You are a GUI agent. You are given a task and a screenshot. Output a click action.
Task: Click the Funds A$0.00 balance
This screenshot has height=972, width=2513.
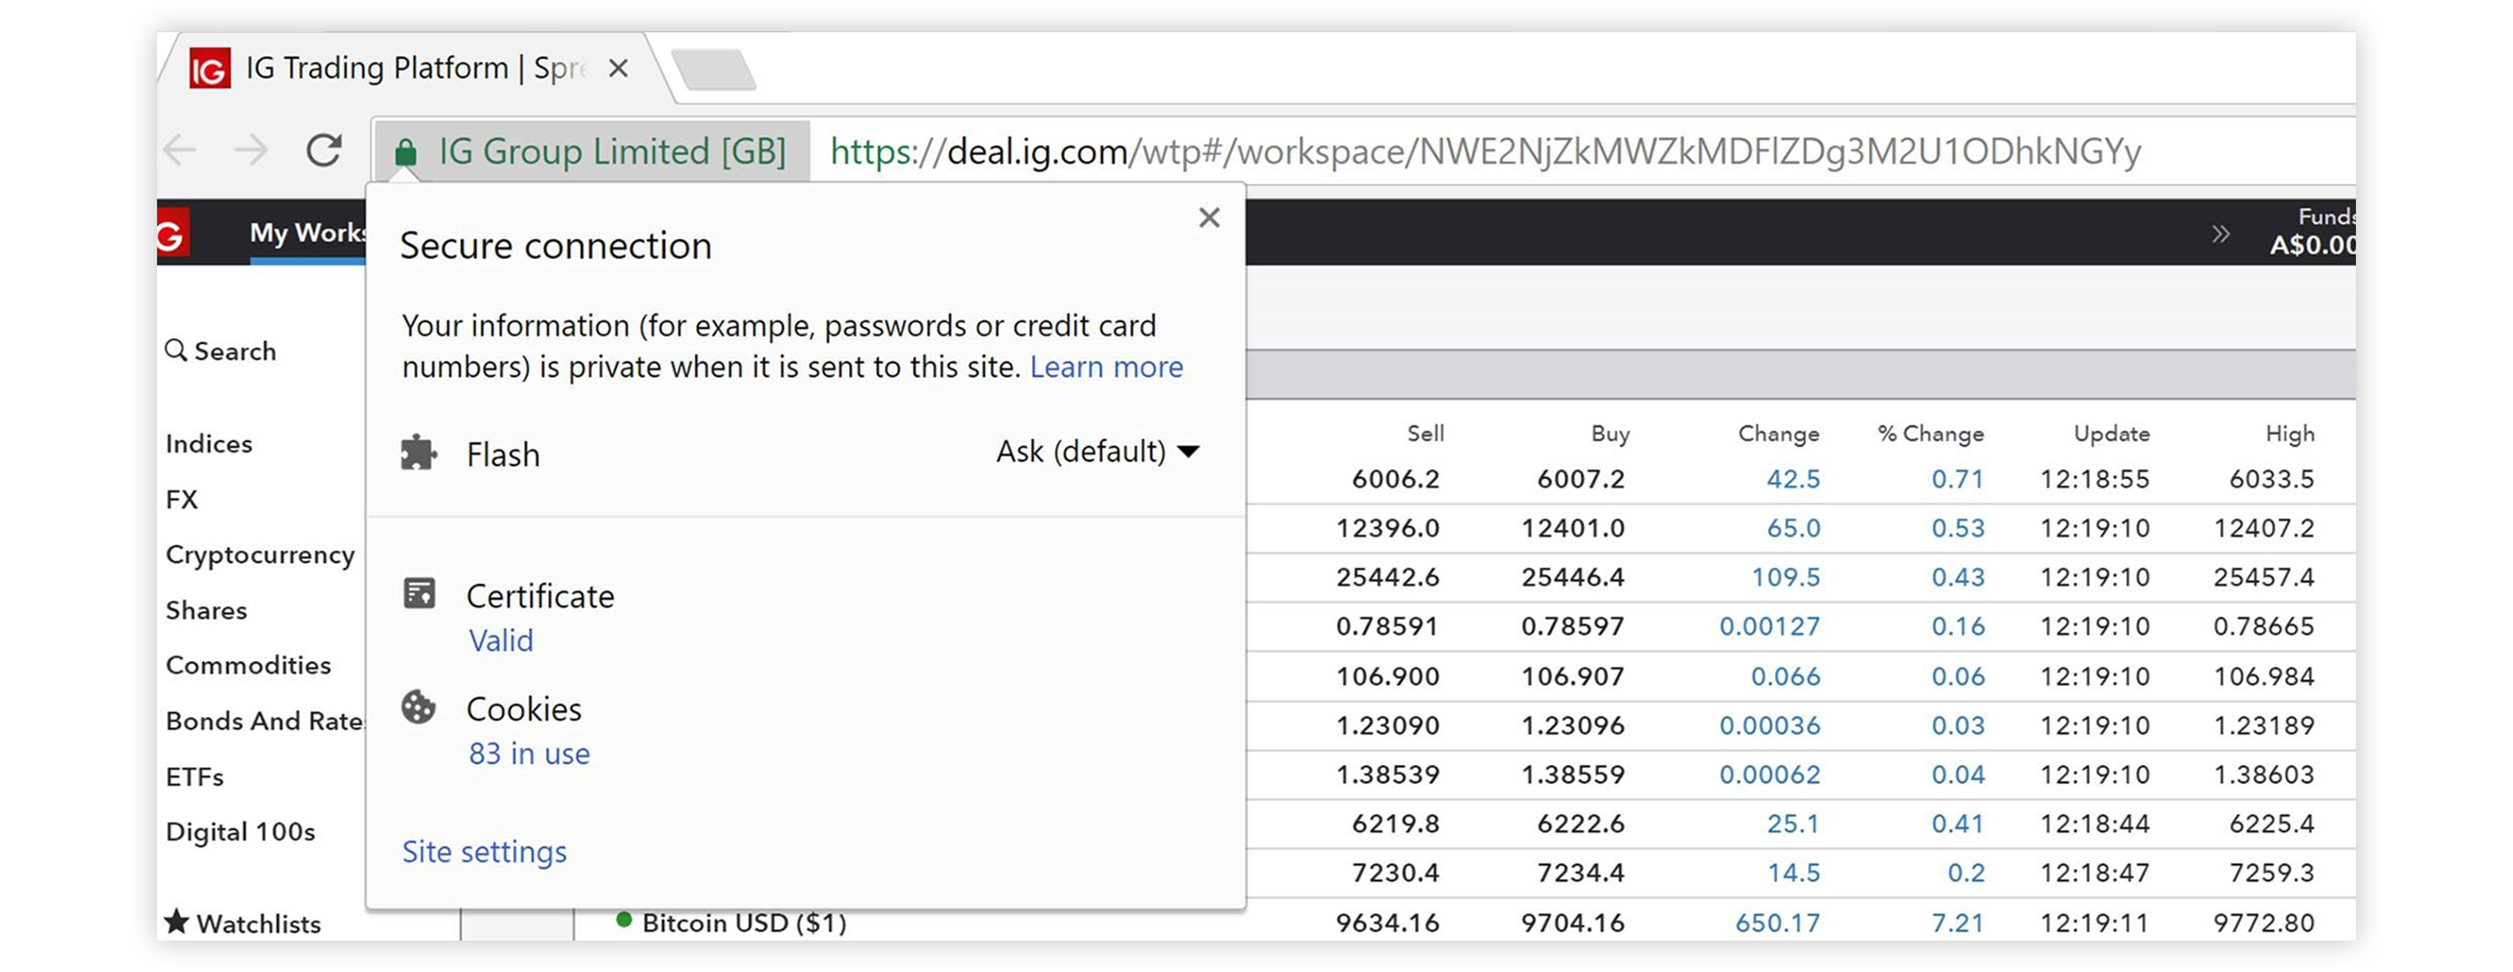pos(2313,232)
